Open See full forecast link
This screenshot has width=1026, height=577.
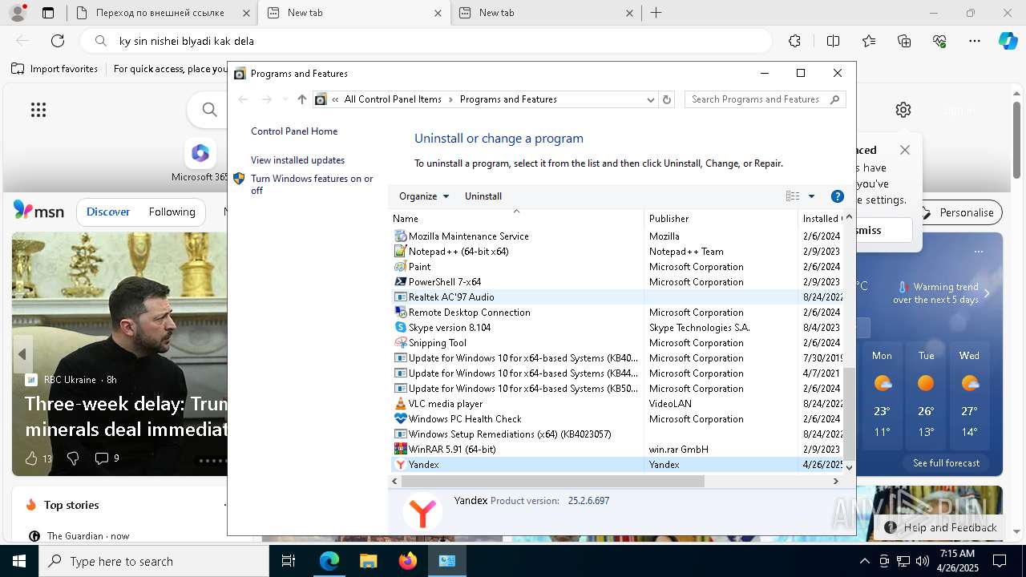(946, 463)
